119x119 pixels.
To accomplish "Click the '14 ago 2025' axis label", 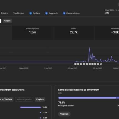I will [23, 68].
